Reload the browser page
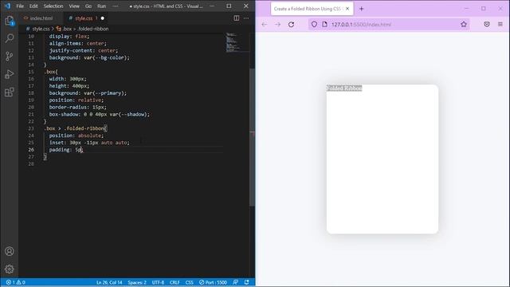510x287 pixels. click(291, 25)
